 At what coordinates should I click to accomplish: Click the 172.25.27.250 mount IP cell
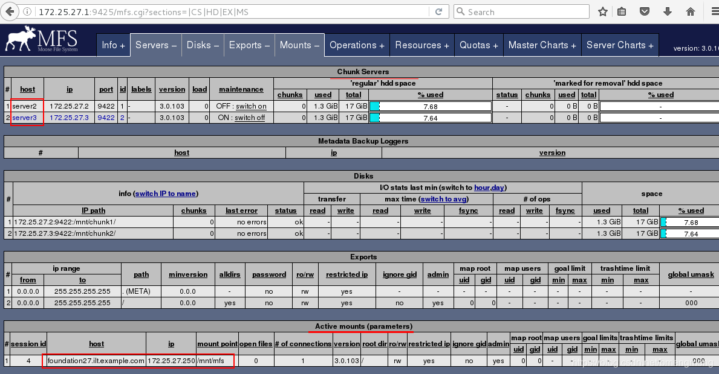tap(171, 361)
